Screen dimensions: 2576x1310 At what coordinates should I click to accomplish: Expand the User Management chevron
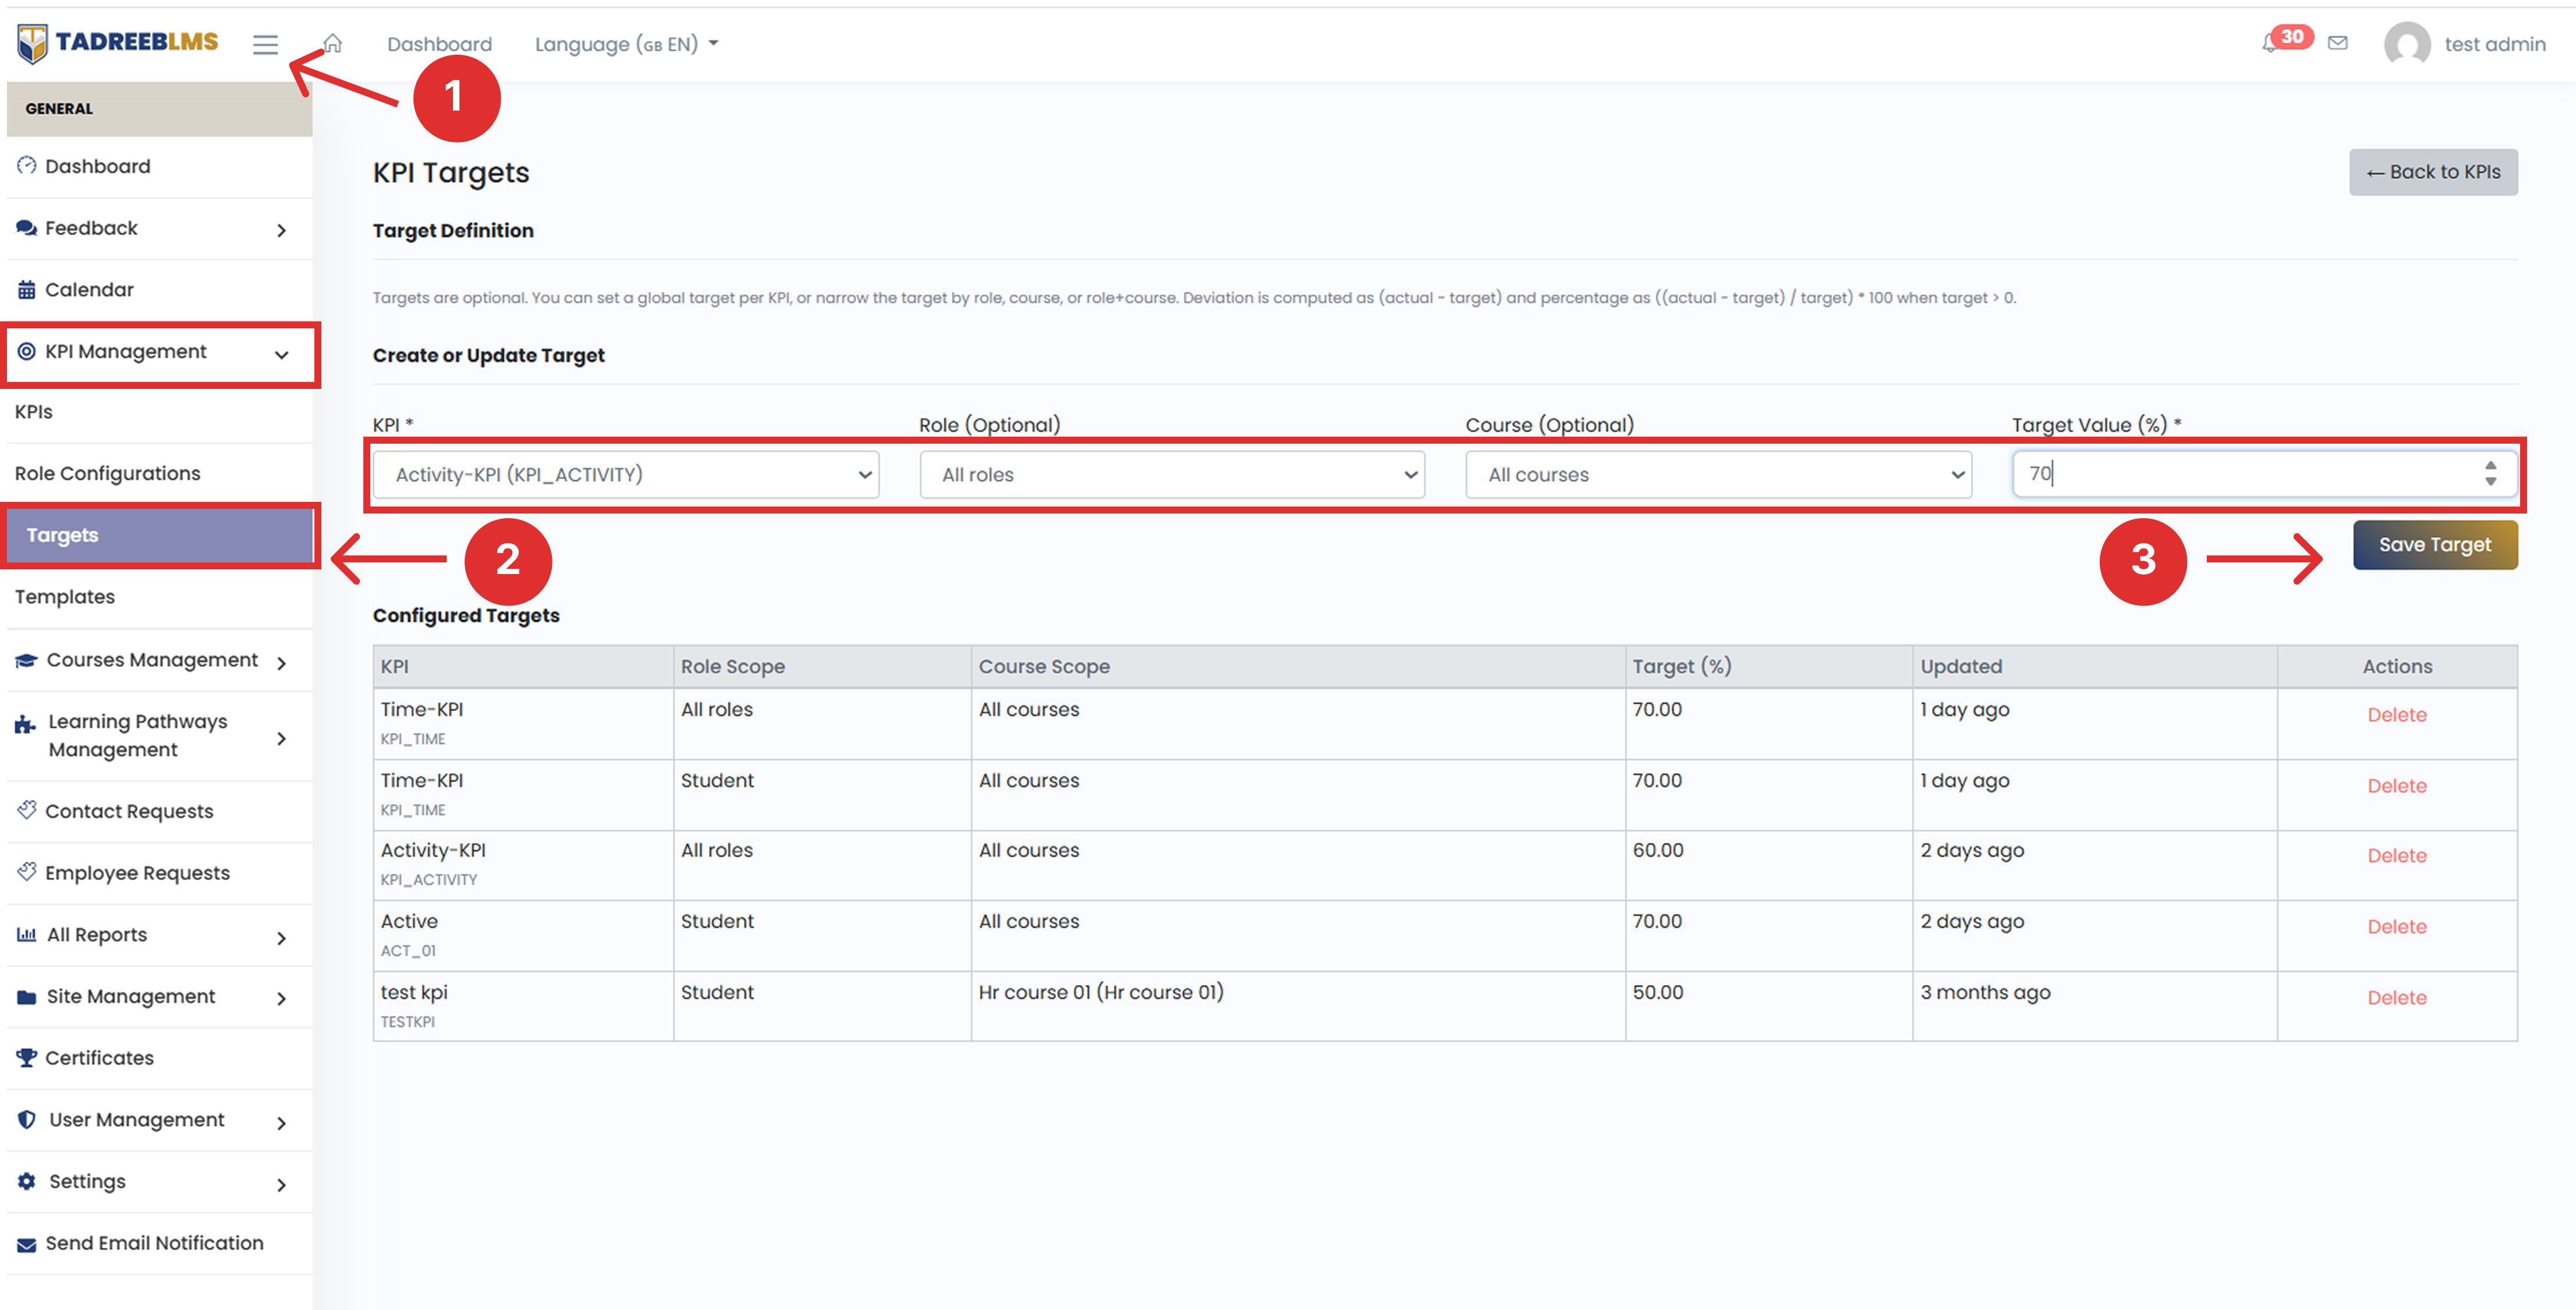click(x=282, y=1122)
